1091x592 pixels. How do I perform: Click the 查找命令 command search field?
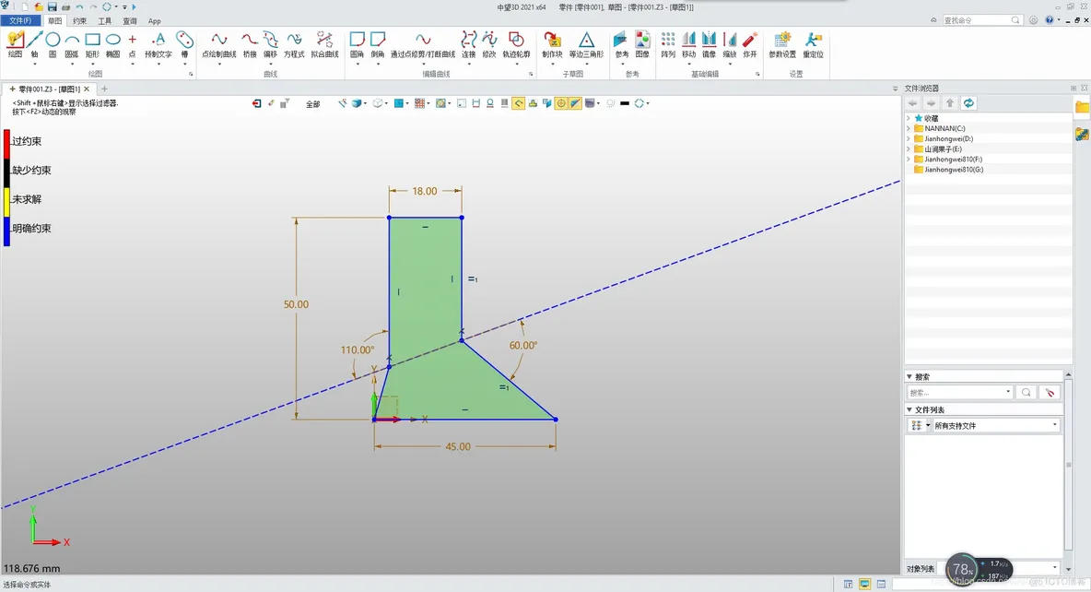click(981, 20)
